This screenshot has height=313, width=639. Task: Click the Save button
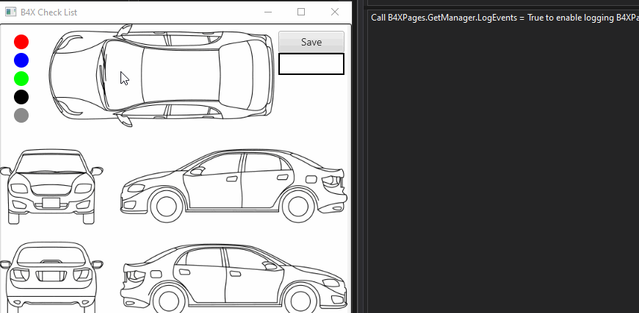[x=311, y=42]
